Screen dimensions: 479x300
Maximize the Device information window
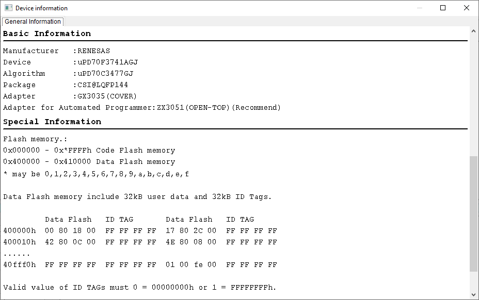coord(443,8)
